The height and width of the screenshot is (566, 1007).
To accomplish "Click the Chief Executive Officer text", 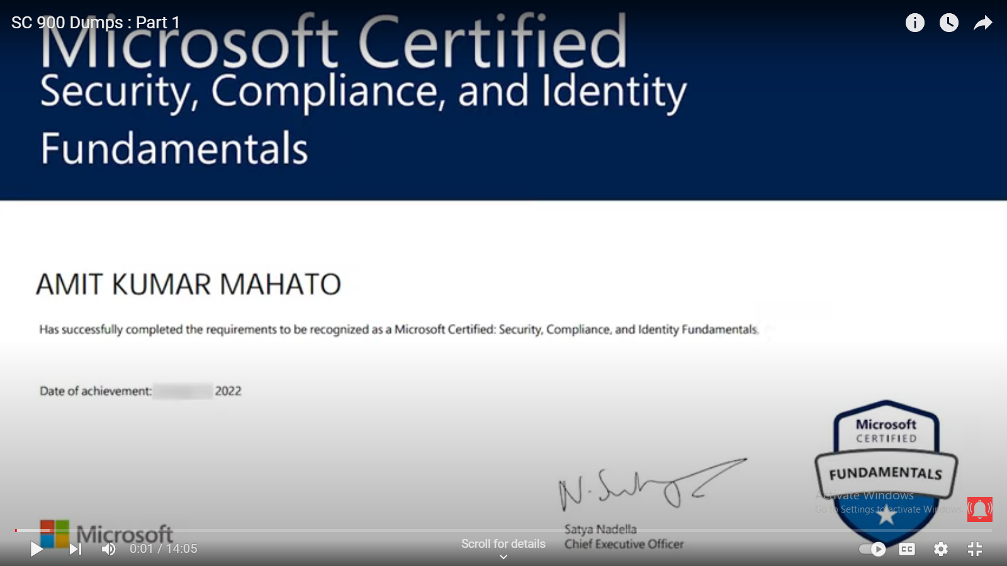I will [624, 544].
